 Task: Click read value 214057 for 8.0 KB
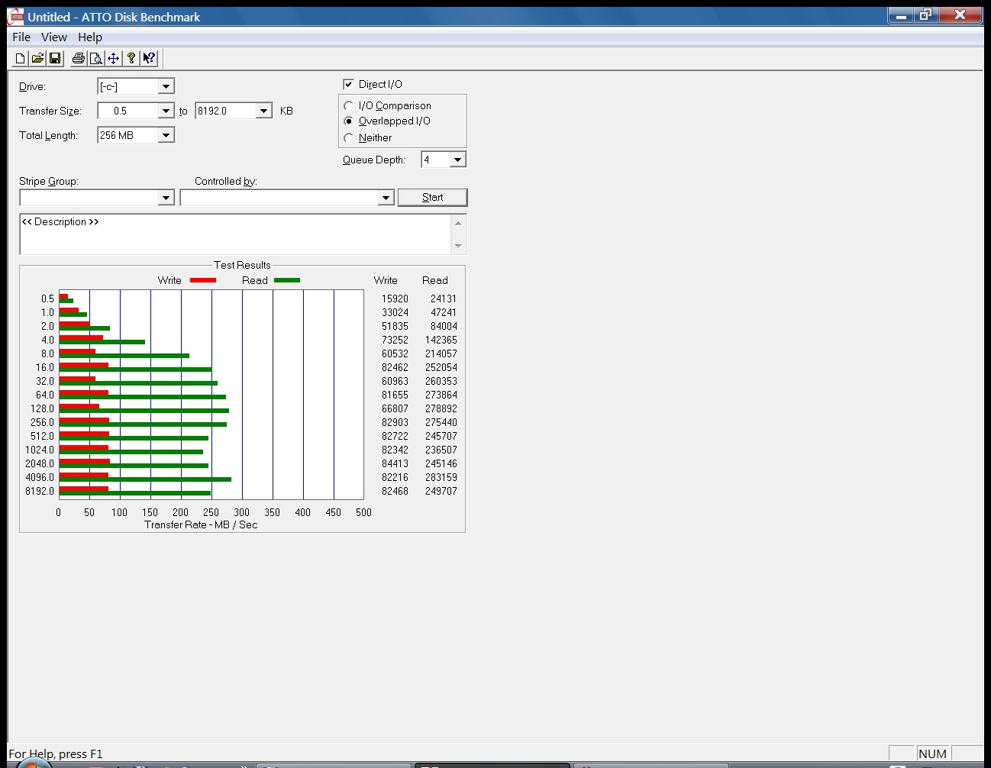(x=441, y=353)
